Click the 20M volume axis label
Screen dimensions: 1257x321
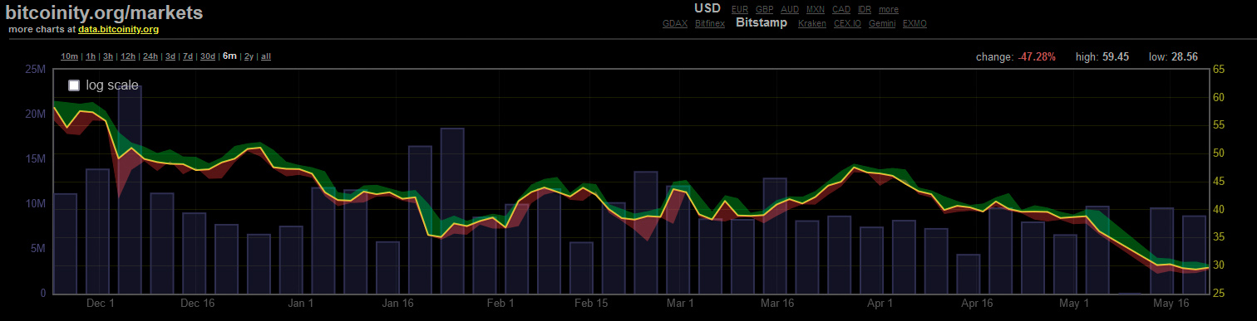[x=36, y=114]
